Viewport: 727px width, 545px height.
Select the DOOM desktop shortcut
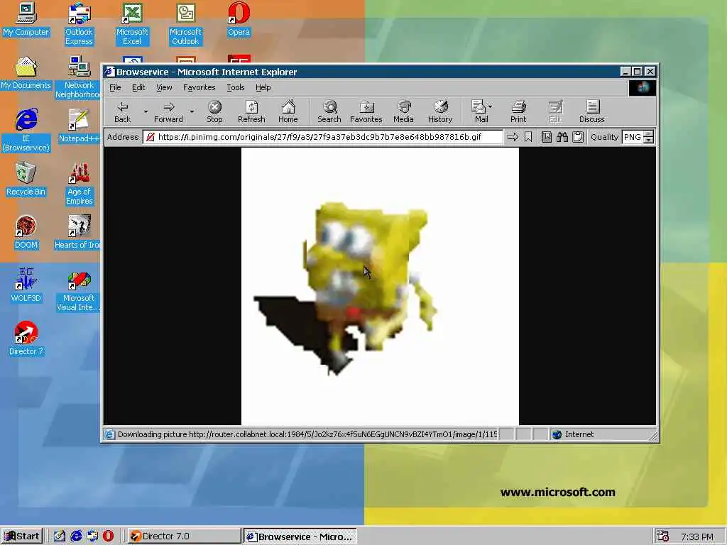point(26,233)
